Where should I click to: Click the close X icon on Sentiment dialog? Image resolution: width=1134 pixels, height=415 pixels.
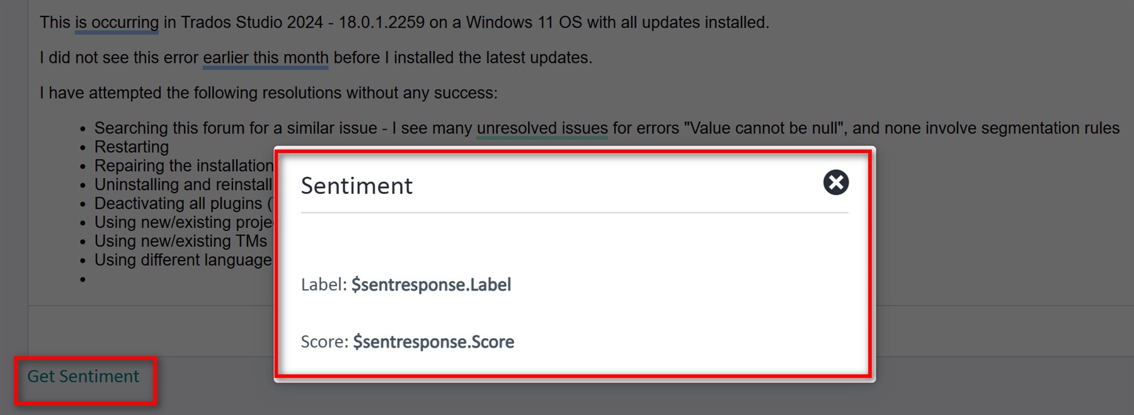[x=835, y=183]
